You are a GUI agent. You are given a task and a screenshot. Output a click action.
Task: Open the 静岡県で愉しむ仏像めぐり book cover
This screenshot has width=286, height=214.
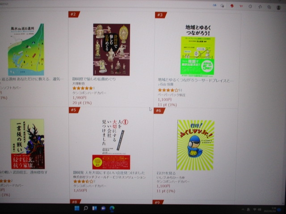[112, 49]
